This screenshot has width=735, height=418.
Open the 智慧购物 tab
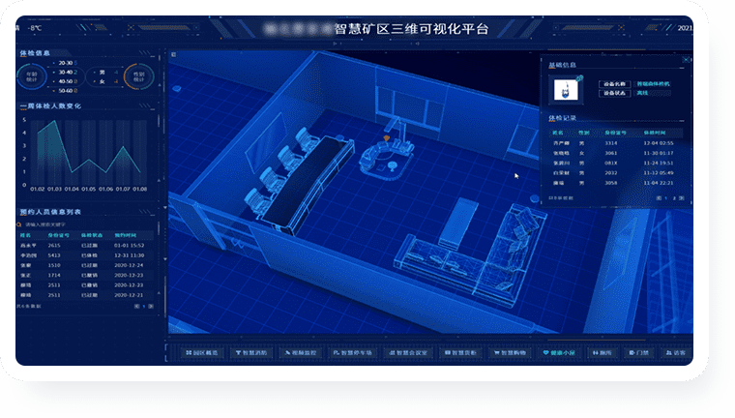(x=510, y=353)
